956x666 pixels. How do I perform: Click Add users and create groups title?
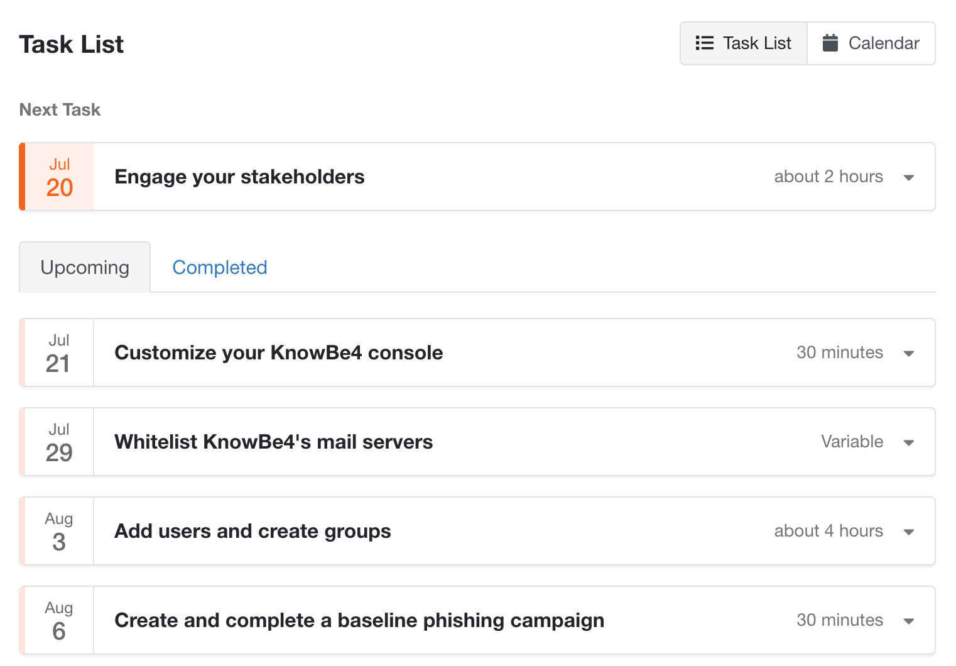click(x=253, y=532)
